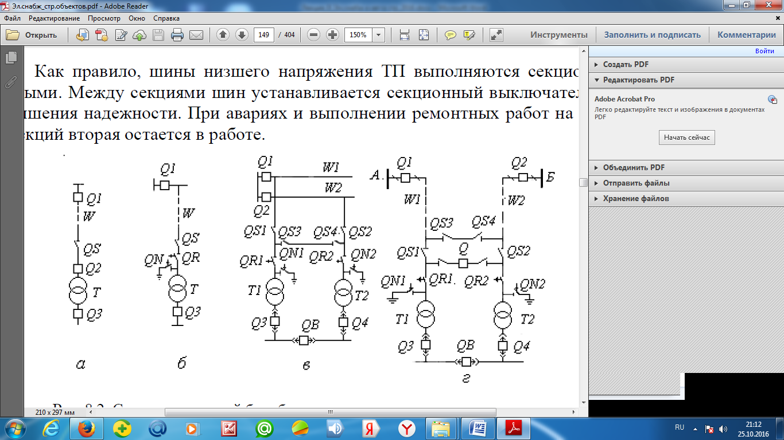Viewport: 784px width, 440px height.
Task: Show attachments paperclip panel
Action: [x=10, y=81]
